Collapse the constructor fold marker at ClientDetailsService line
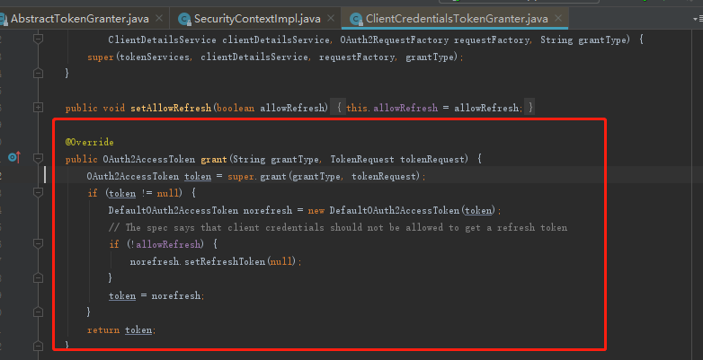 (x=38, y=39)
